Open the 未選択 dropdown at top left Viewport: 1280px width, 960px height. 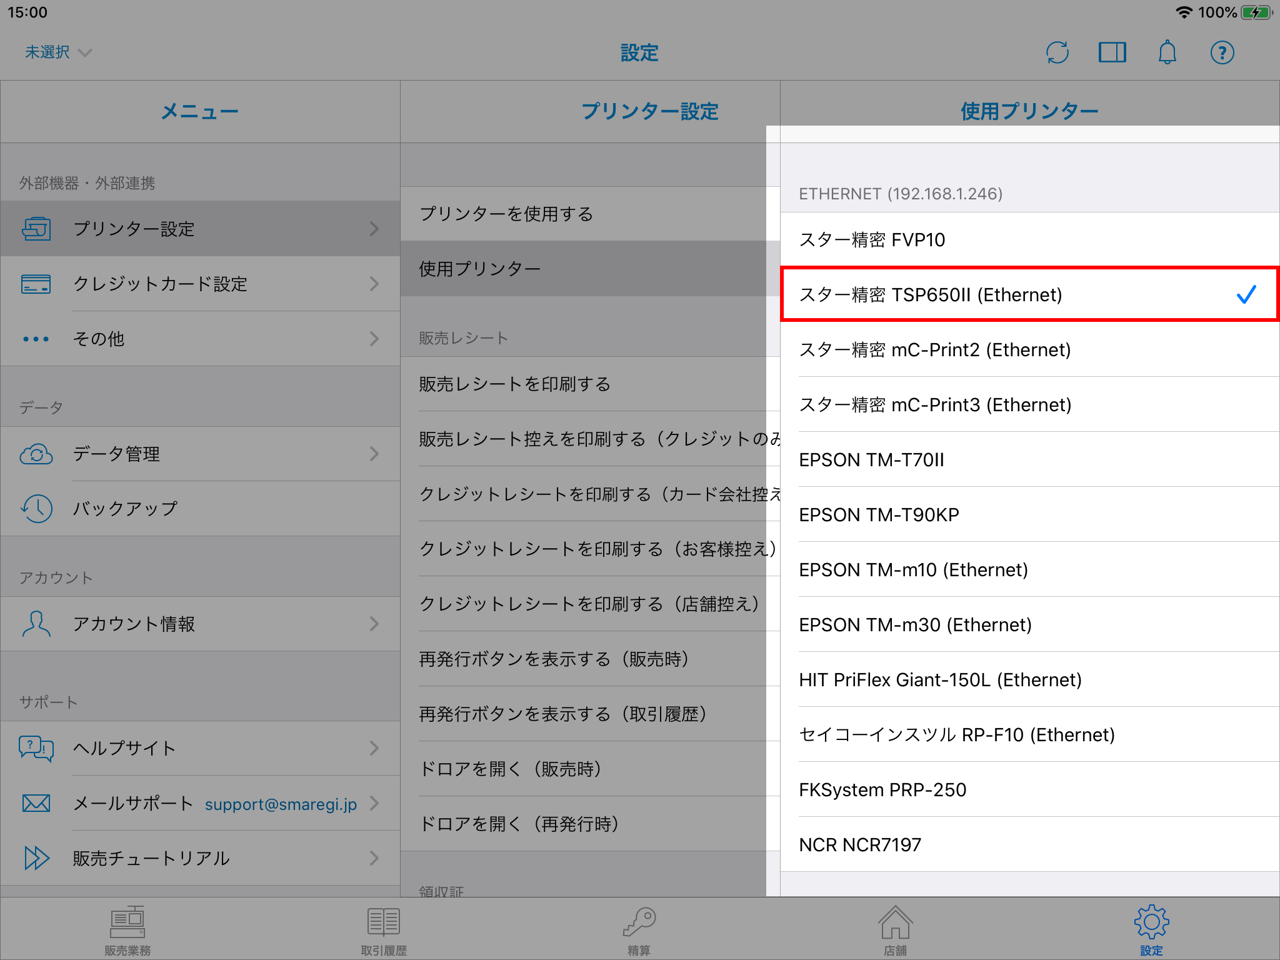point(58,52)
